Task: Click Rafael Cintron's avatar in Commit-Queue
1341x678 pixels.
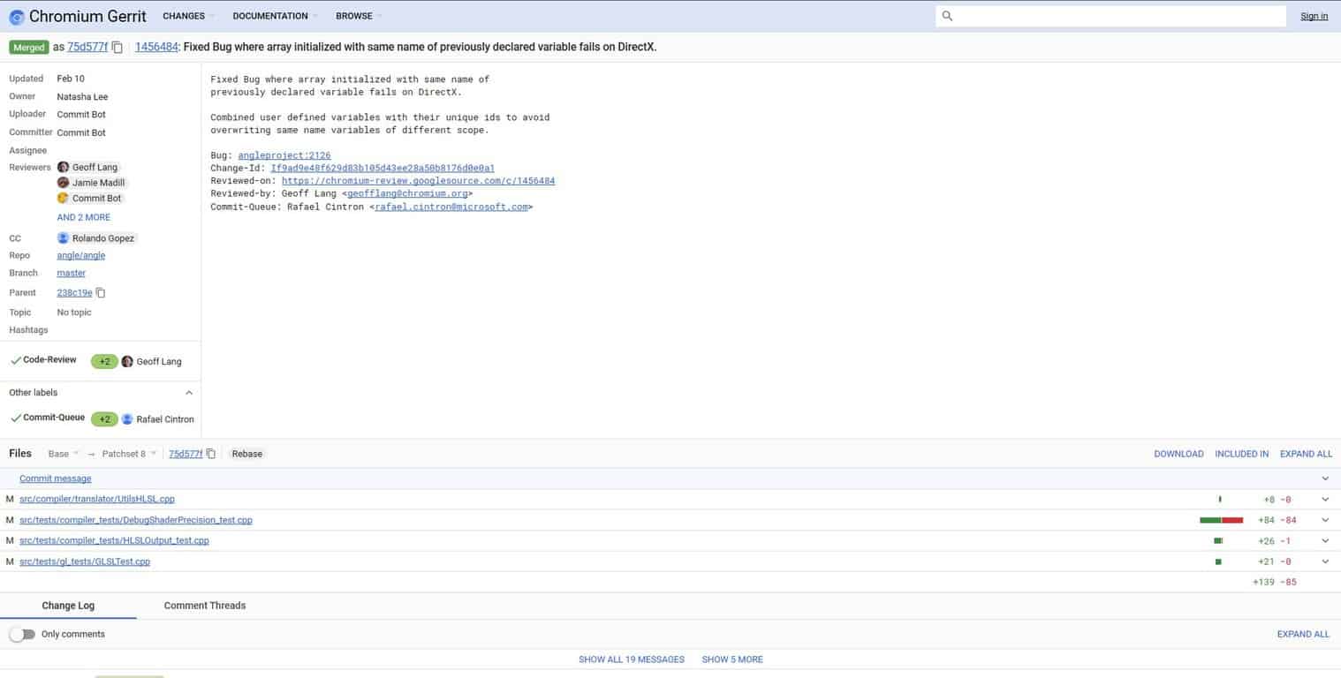Action: 127,419
